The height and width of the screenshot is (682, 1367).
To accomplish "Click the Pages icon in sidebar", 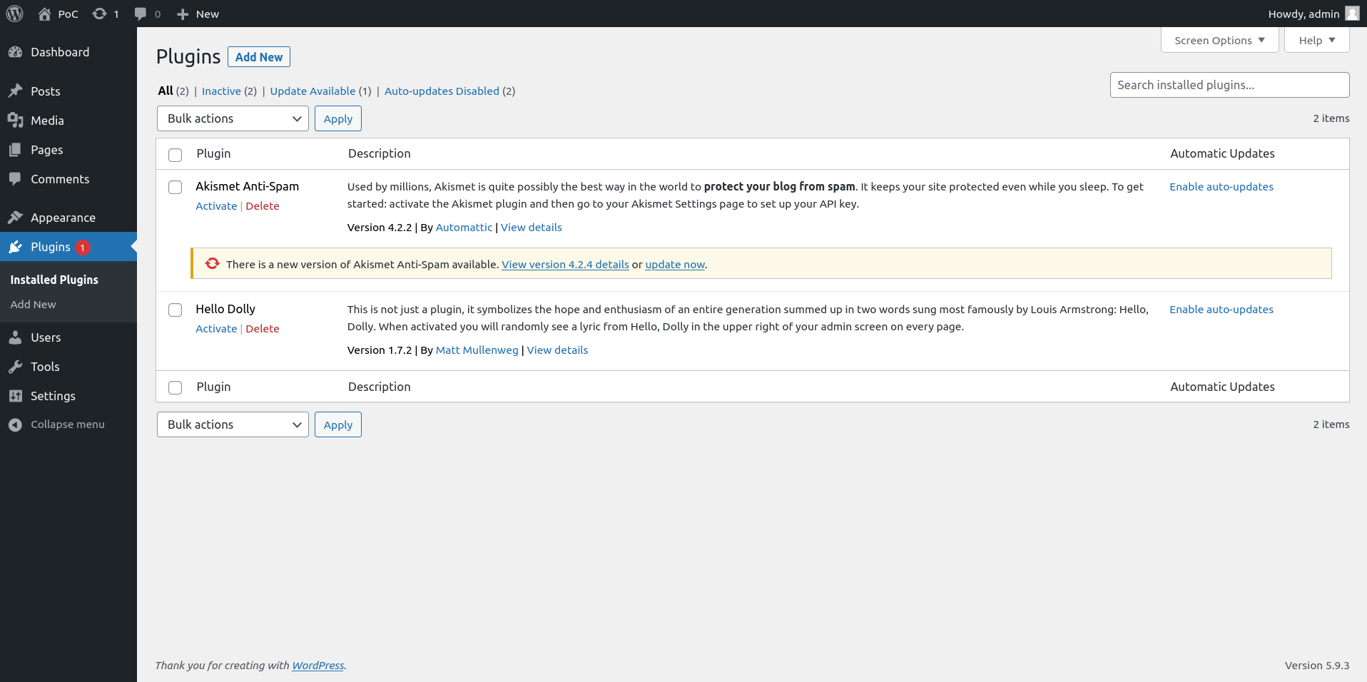I will point(15,150).
